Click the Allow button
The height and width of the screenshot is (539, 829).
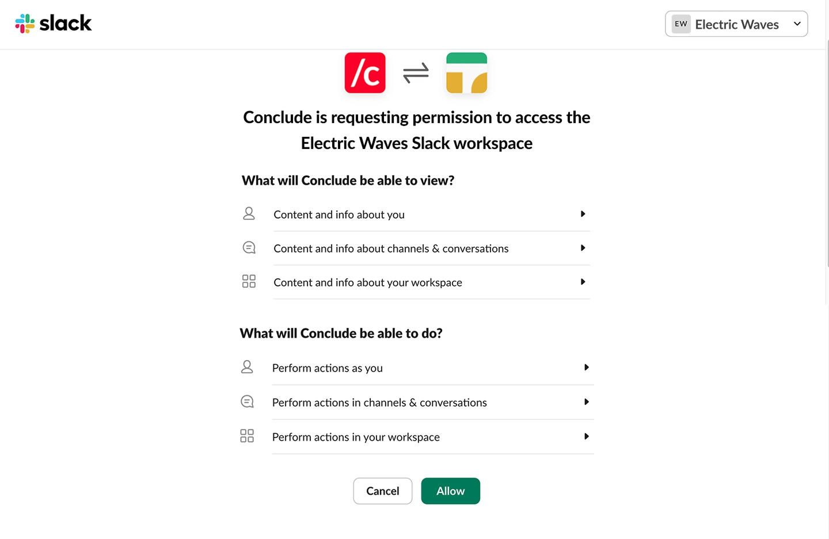coord(450,491)
